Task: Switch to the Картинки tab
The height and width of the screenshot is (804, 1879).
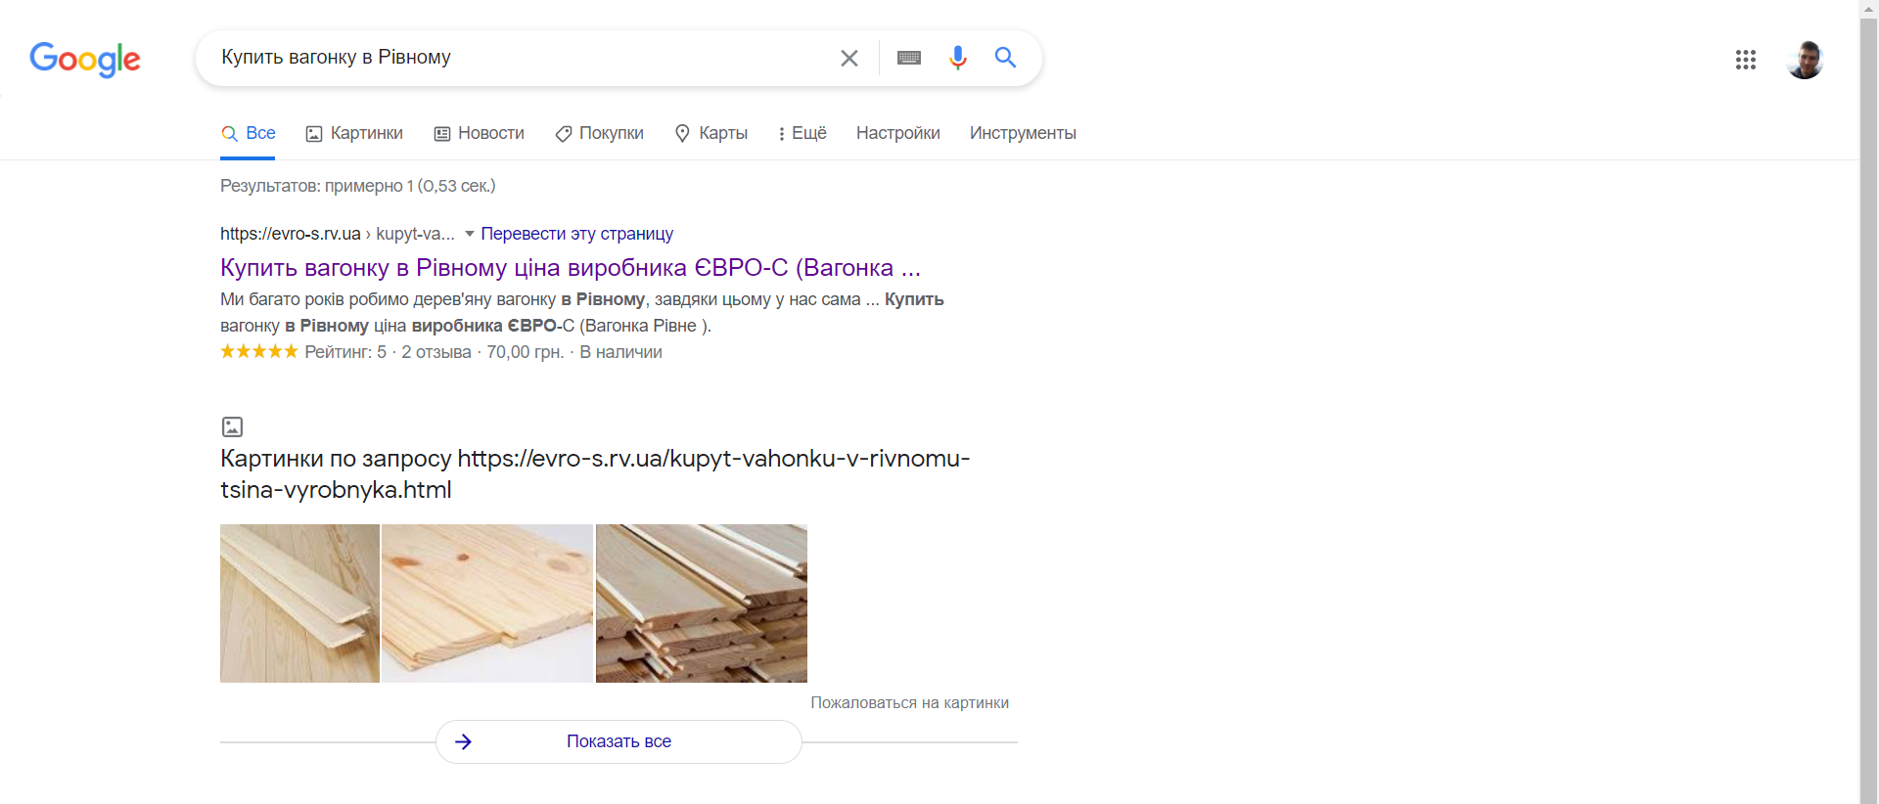Action: [354, 133]
